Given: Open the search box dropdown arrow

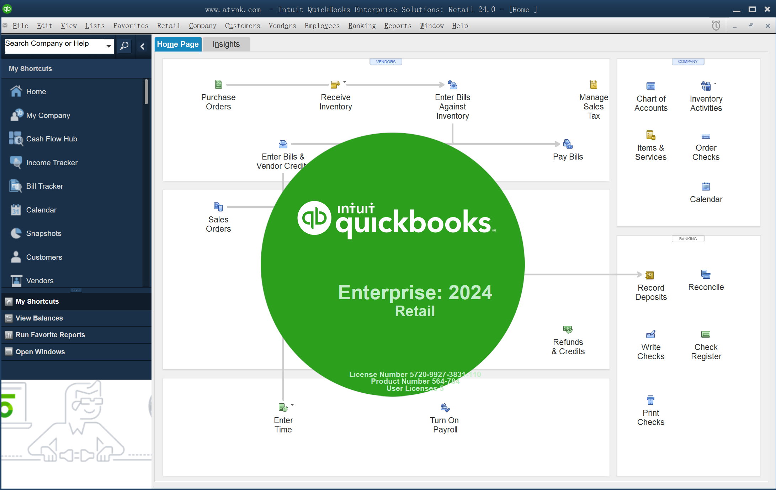Looking at the screenshot, I should (x=108, y=46).
